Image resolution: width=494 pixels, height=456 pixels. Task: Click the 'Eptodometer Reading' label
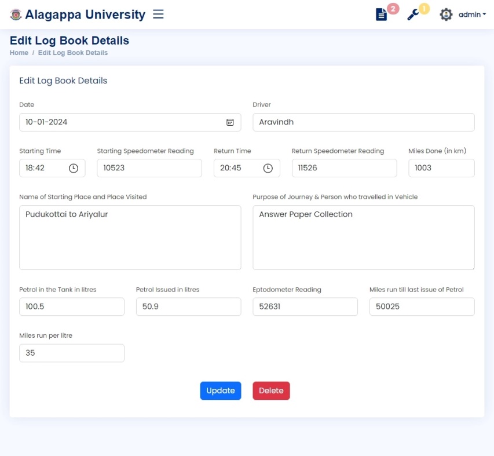click(x=287, y=290)
